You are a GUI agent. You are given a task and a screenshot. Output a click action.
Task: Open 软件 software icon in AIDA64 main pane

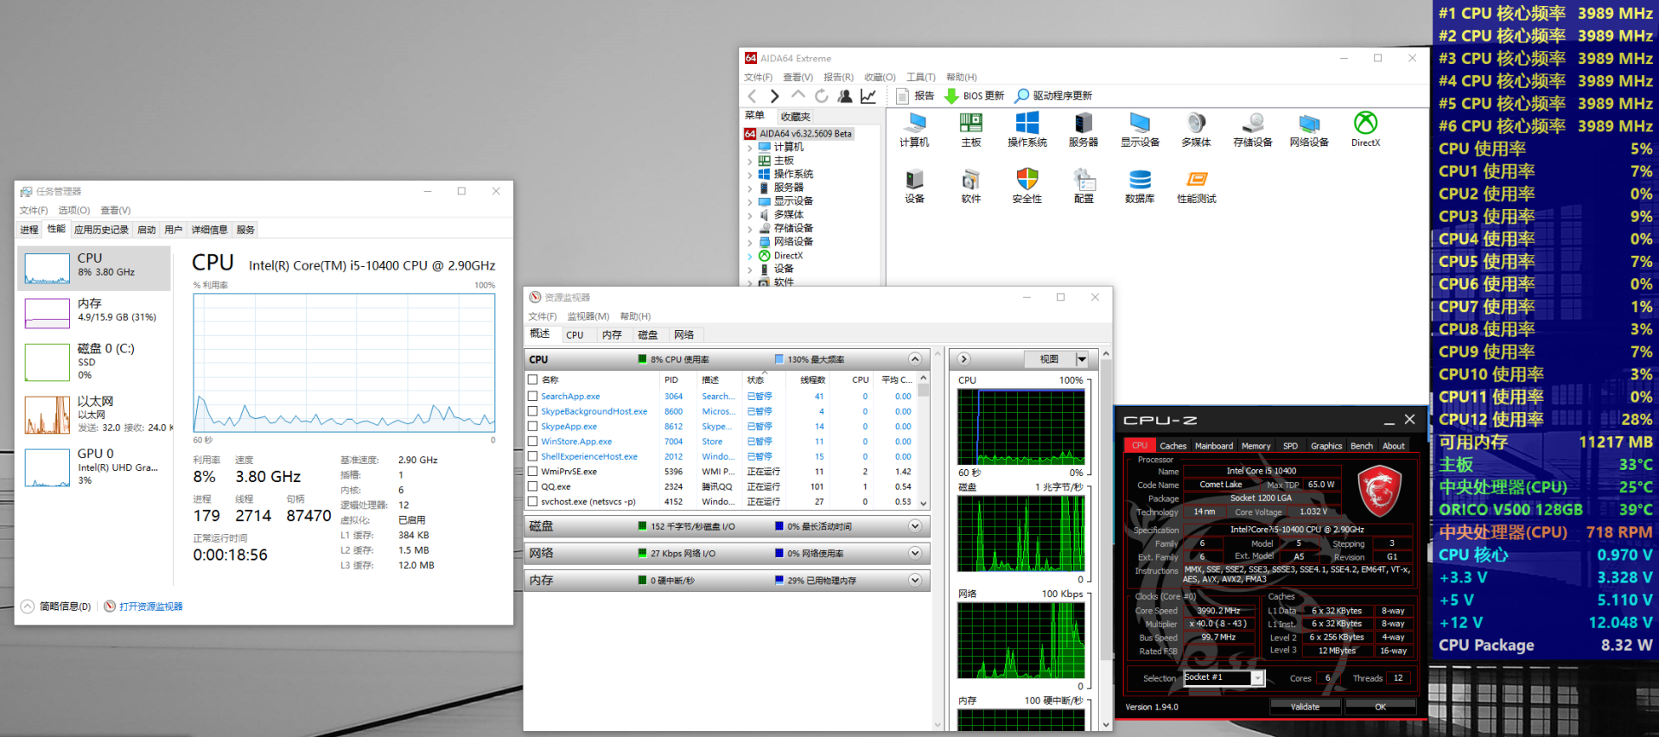pyautogui.click(x=971, y=186)
